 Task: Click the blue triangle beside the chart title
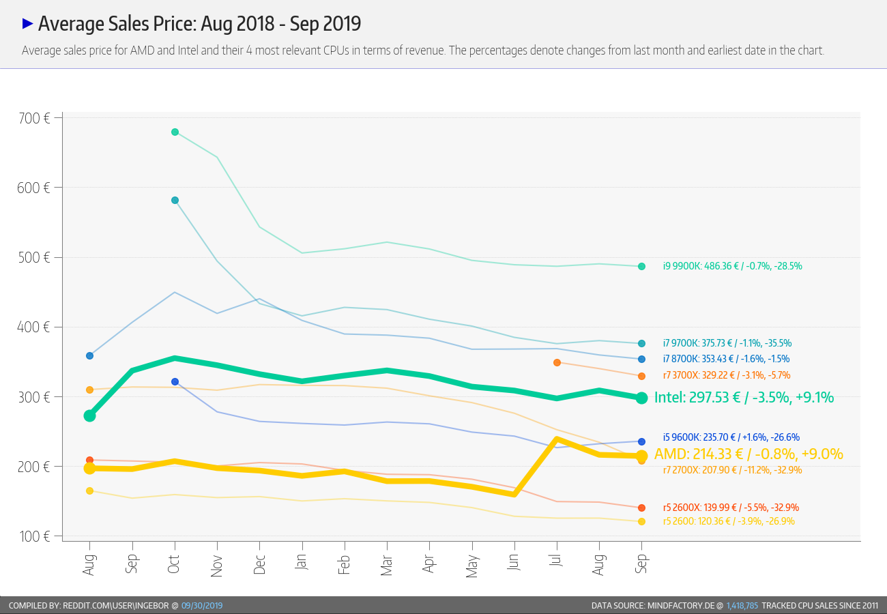[28, 24]
